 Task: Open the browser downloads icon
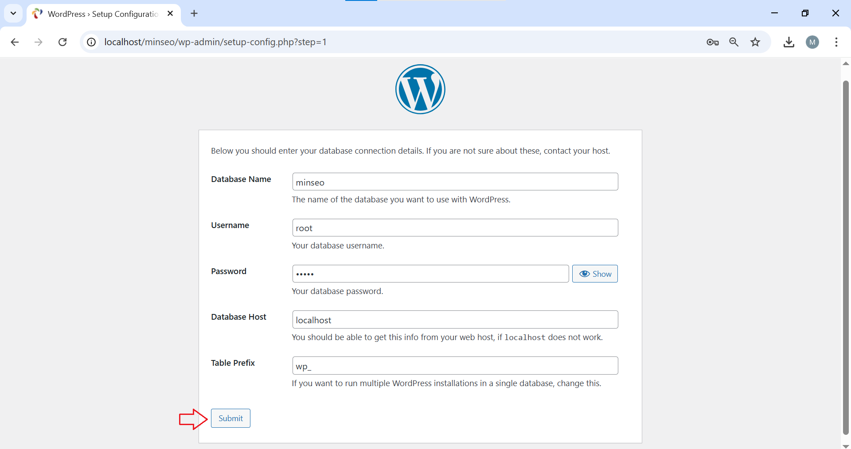click(x=789, y=42)
